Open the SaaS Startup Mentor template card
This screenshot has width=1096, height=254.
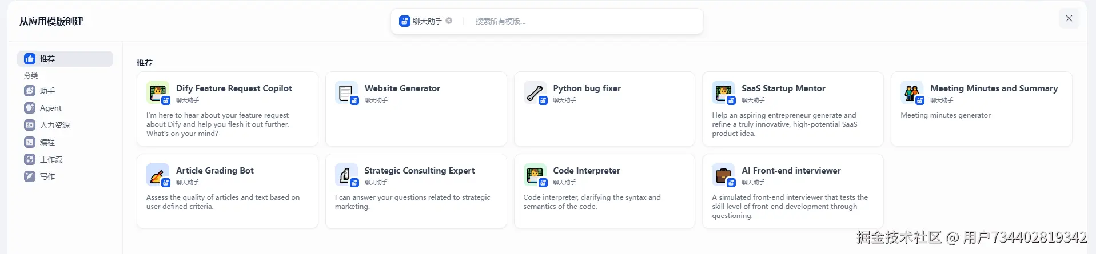pos(792,109)
